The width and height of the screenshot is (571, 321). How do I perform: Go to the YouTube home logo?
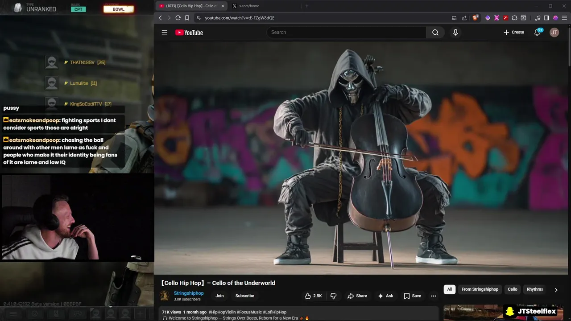(x=189, y=33)
